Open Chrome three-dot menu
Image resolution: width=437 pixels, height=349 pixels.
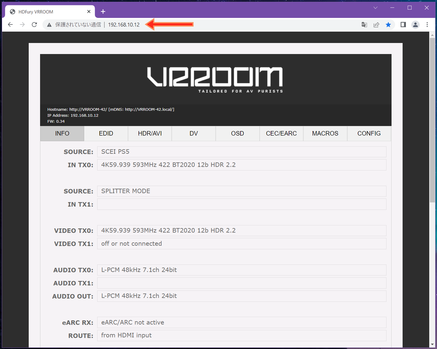point(427,25)
